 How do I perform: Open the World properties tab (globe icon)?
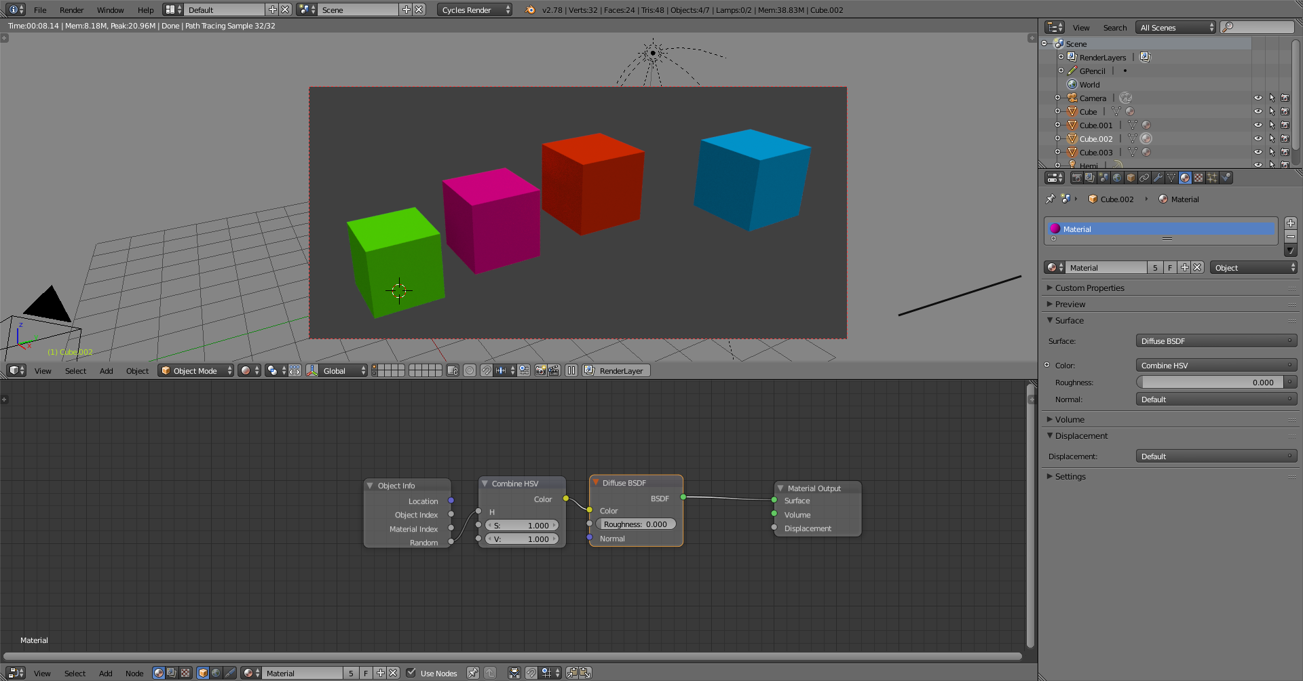[x=1117, y=178]
